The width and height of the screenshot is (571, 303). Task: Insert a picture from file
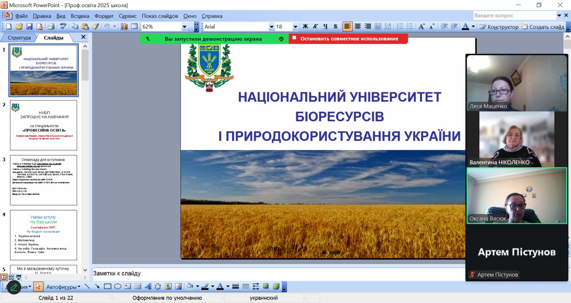tap(178, 286)
